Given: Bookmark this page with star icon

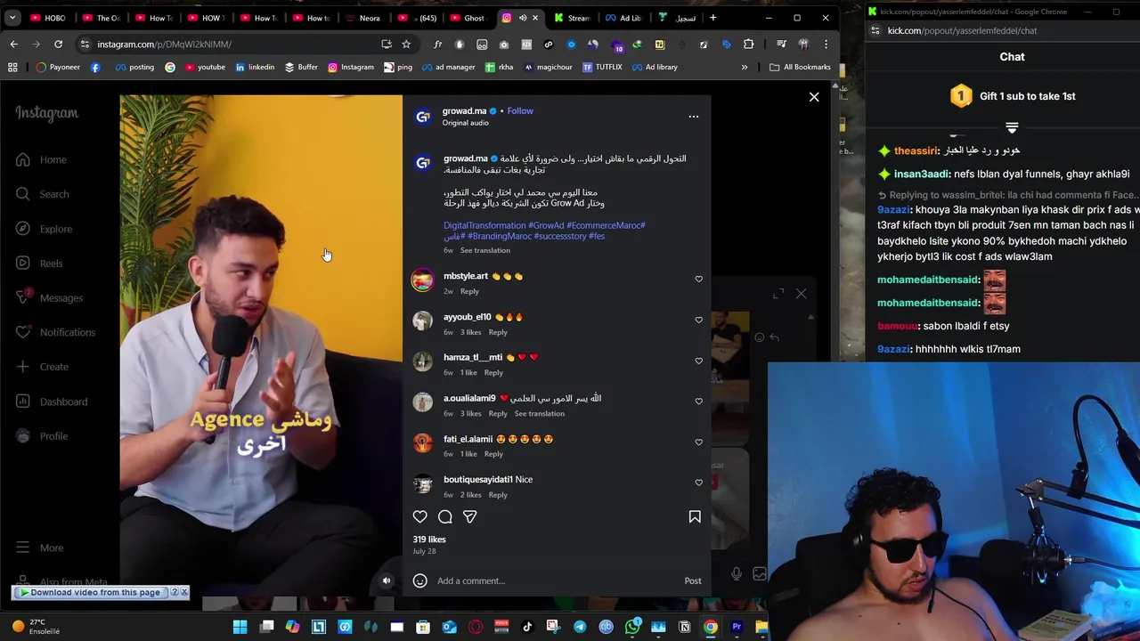Looking at the screenshot, I should [x=406, y=45].
